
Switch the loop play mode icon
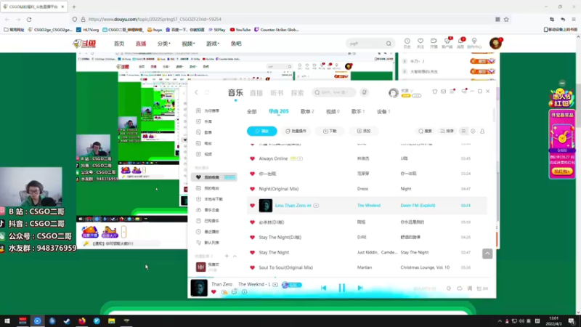[x=460, y=288]
